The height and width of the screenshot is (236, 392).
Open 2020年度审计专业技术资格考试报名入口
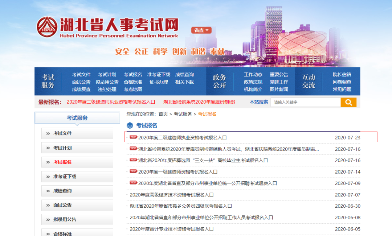pyautogui.click(x=172, y=229)
